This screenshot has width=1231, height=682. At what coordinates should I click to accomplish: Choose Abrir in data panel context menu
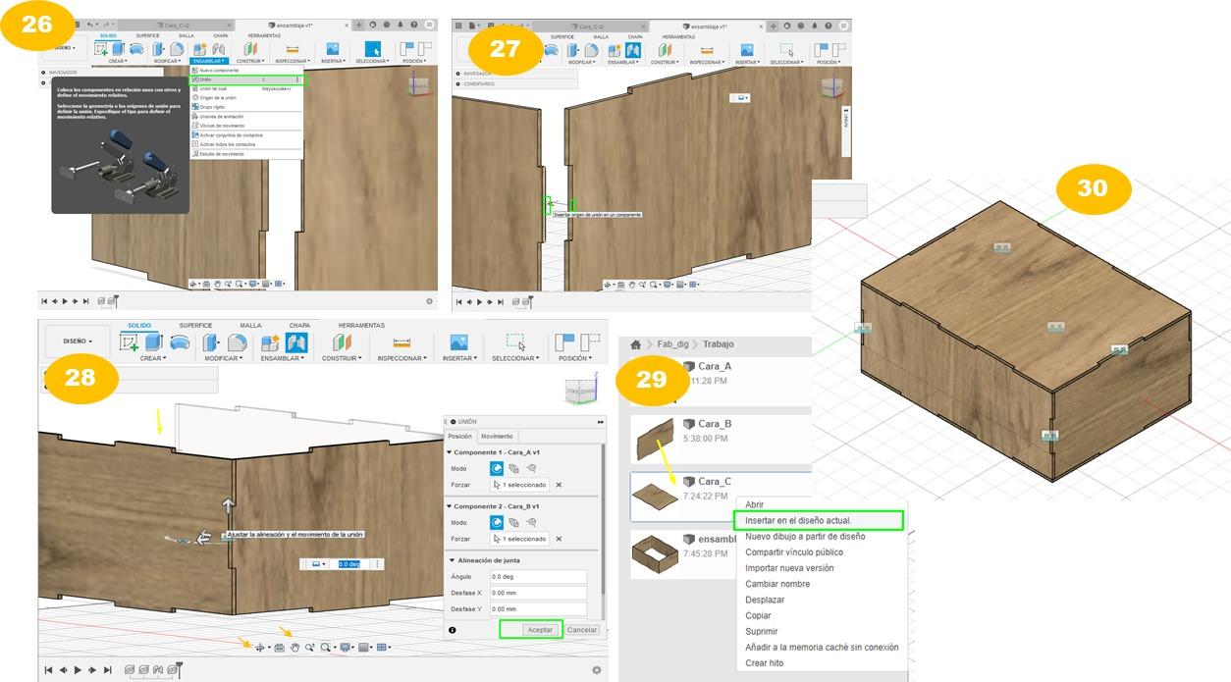tap(754, 504)
